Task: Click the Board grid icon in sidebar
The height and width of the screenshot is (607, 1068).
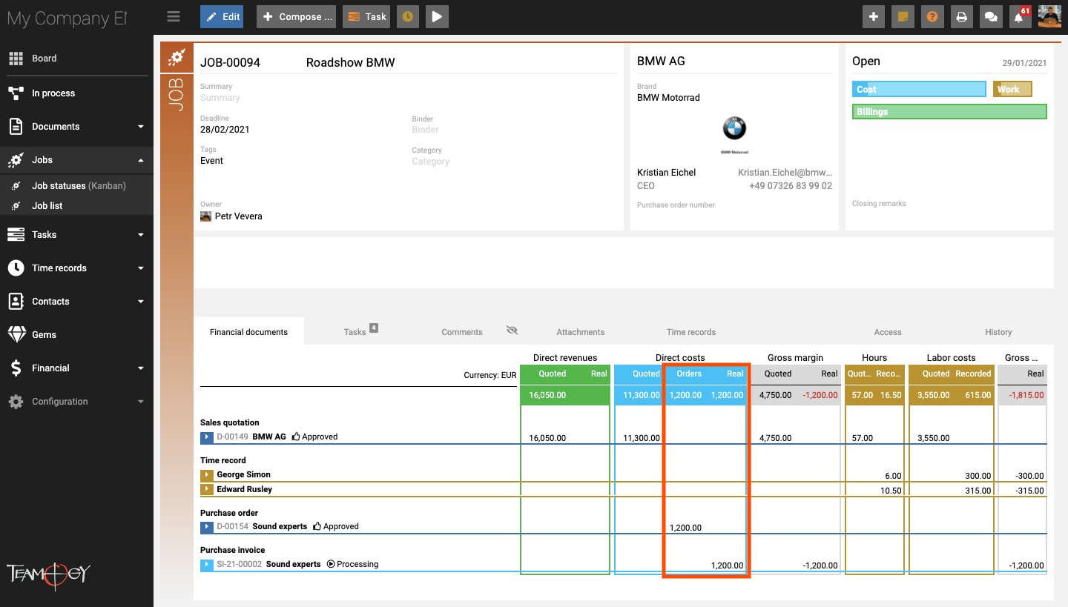Action: tap(16, 58)
